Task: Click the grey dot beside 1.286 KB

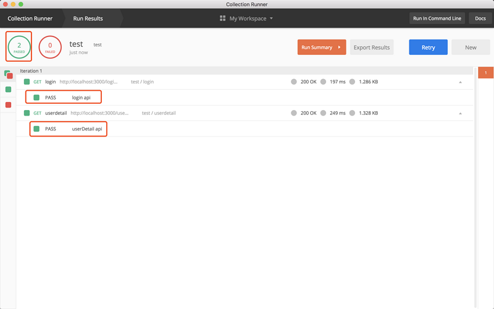Action: [352, 82]
